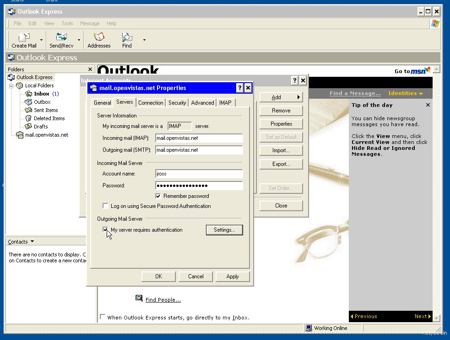Click Remove in Internet Accounts dialog
The width and height of the screenshot is (450, 340).
[x=281, y=111]
